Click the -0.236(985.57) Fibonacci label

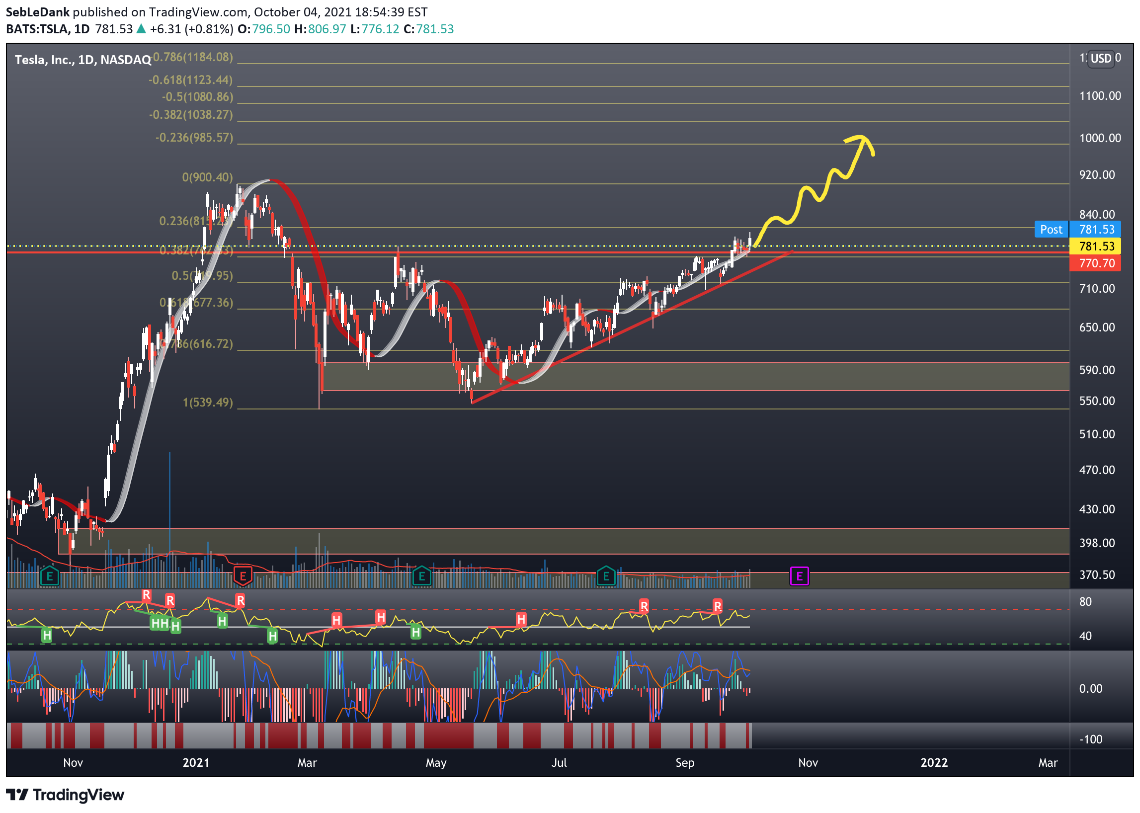(194, 138)
